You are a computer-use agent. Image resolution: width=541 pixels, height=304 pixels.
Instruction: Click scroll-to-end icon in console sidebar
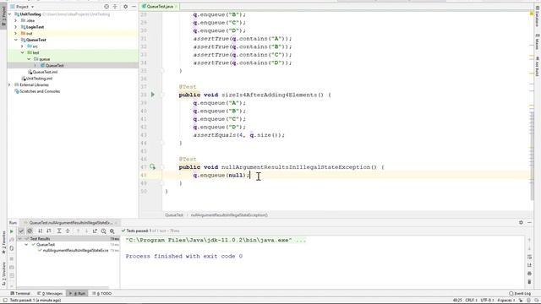pos(529,265)
